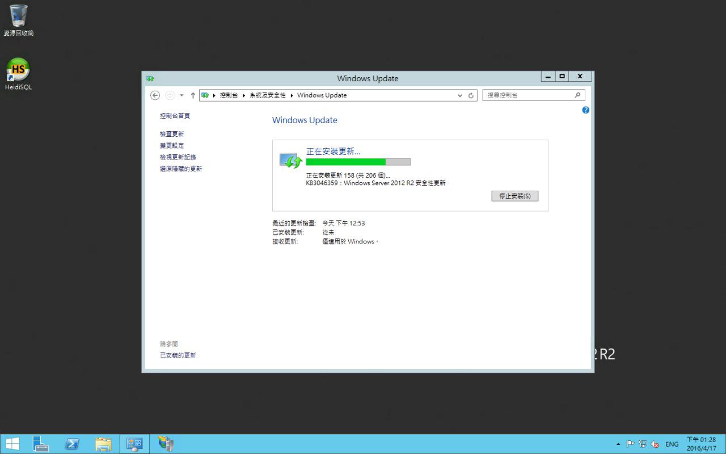Click the 檢查更新 link
This screenshot has height=454, width=726.
coord(172,134)
